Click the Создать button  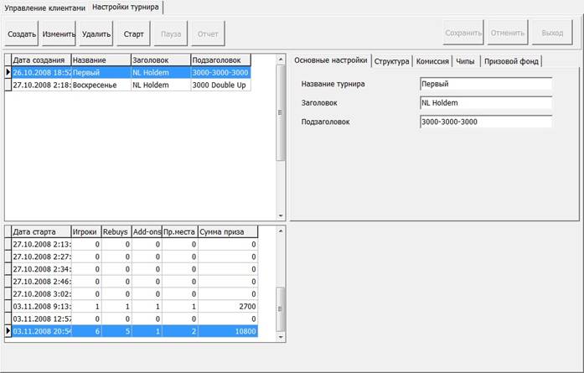click(x=22, y=35)
